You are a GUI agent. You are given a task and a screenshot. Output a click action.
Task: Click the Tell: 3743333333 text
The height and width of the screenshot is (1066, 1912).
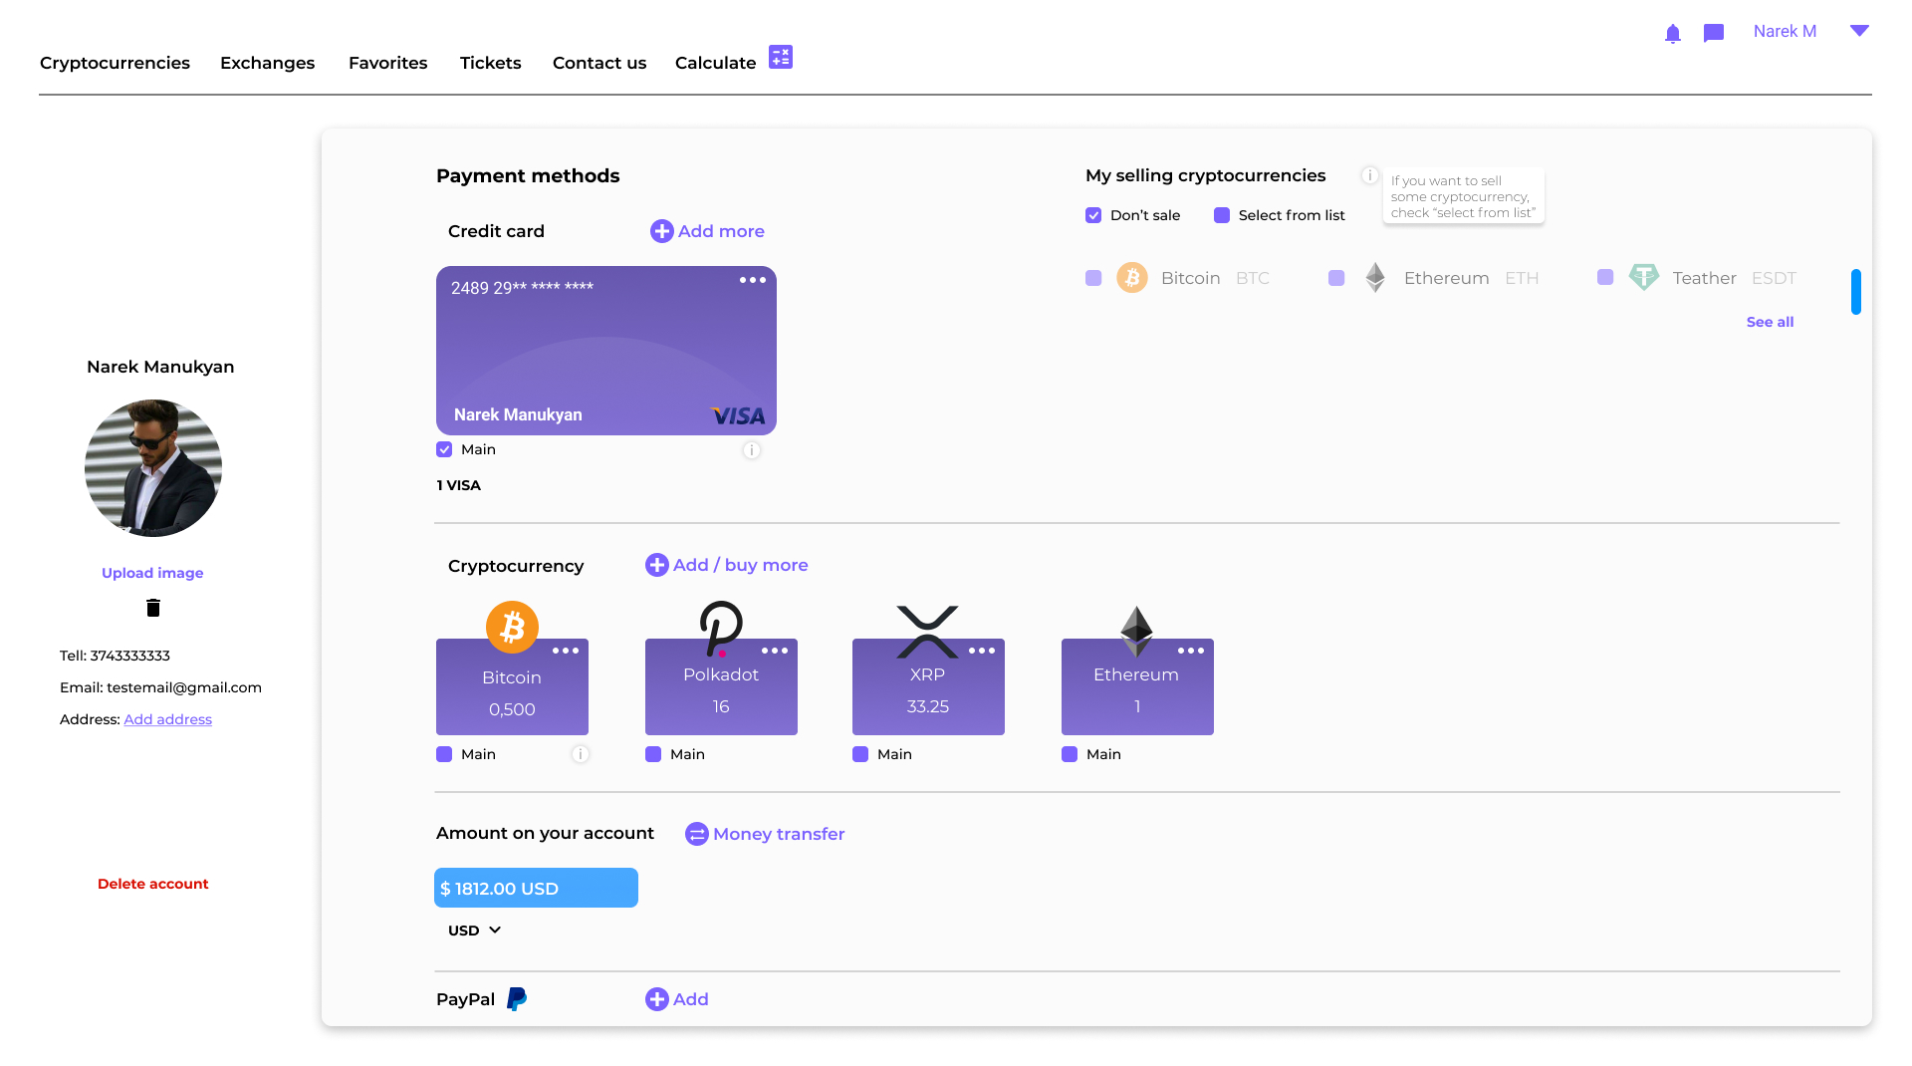115,656
